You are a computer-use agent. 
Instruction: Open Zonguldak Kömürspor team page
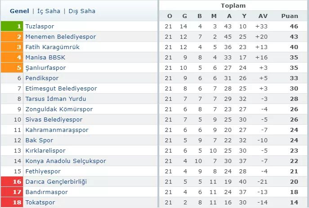point(59,109)
